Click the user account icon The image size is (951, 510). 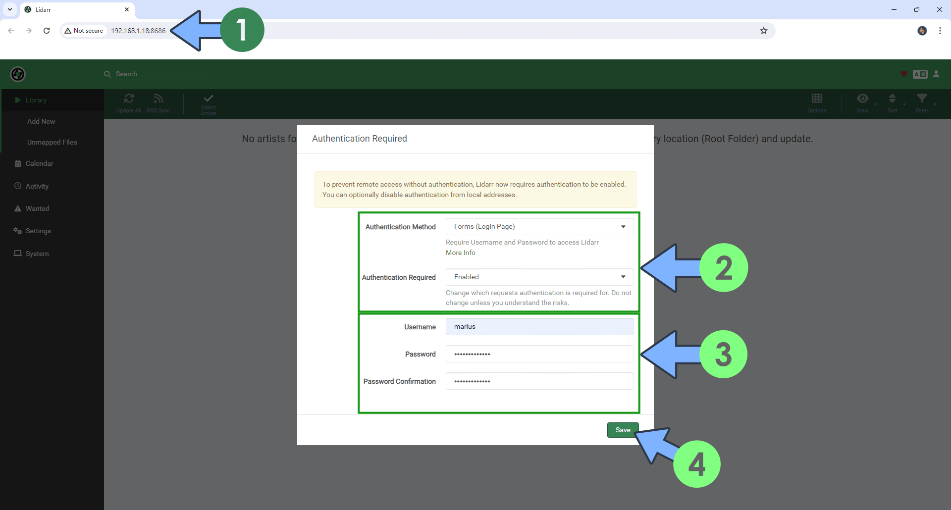[936, 73]
